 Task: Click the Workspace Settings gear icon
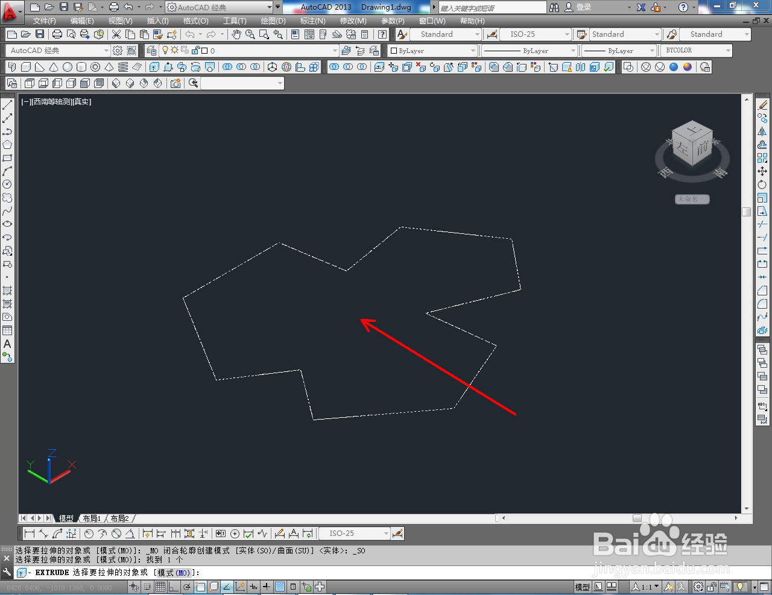118,51
